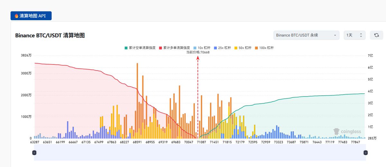Open the Binance BTC/USDT 永续 dropdown
386x167 pixels.
pos(306,35)
